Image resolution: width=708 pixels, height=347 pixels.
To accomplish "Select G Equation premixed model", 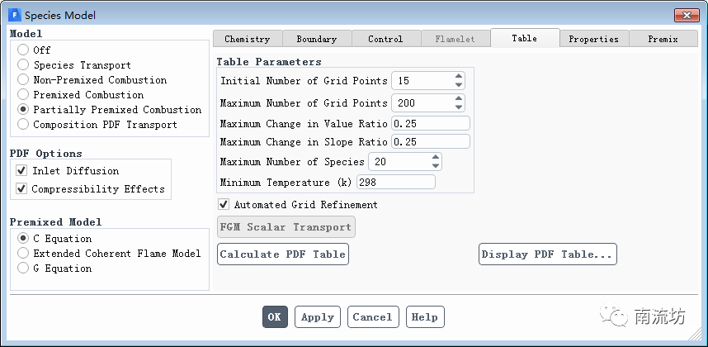I will 23,269.
